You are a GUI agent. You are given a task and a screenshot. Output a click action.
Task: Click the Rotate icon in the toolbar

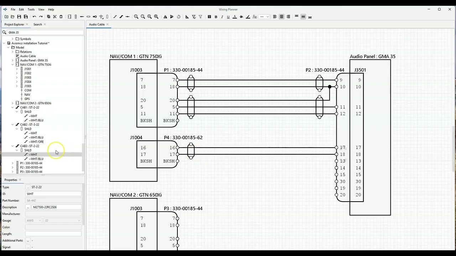coord(178,17)
